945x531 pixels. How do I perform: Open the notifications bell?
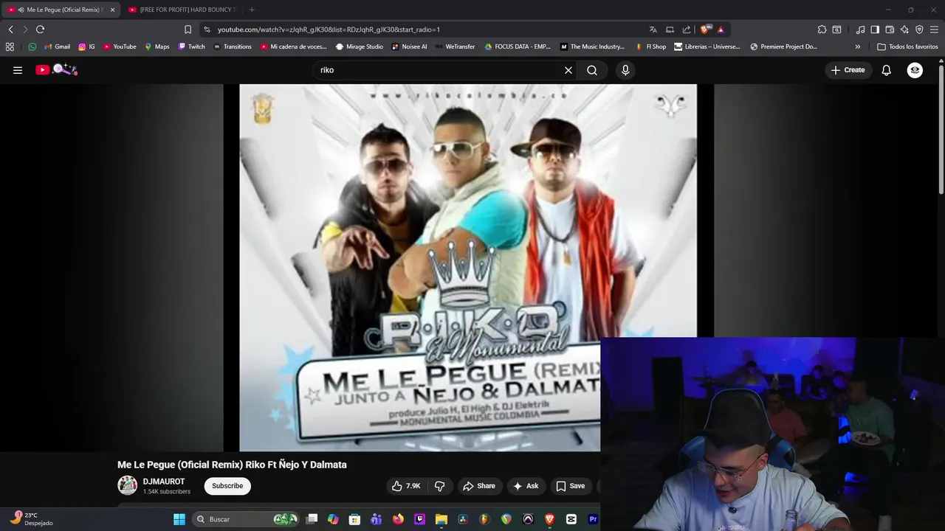(887, 70)
